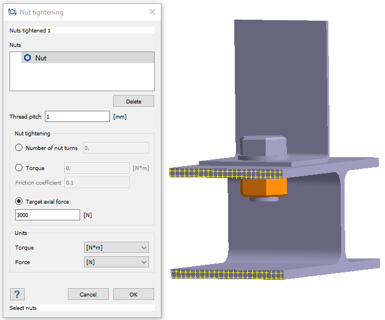The image size is (385, 320).
Task: Click the 'Thread pitch' label
Action: [x=25, y=116]
